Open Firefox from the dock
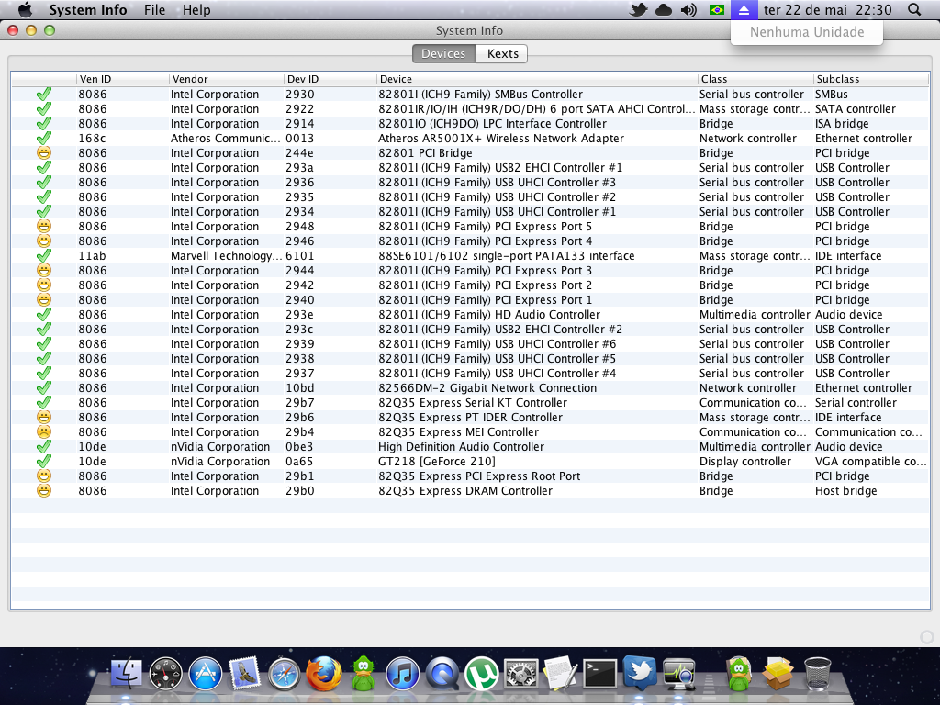 [x=324, y=675]
